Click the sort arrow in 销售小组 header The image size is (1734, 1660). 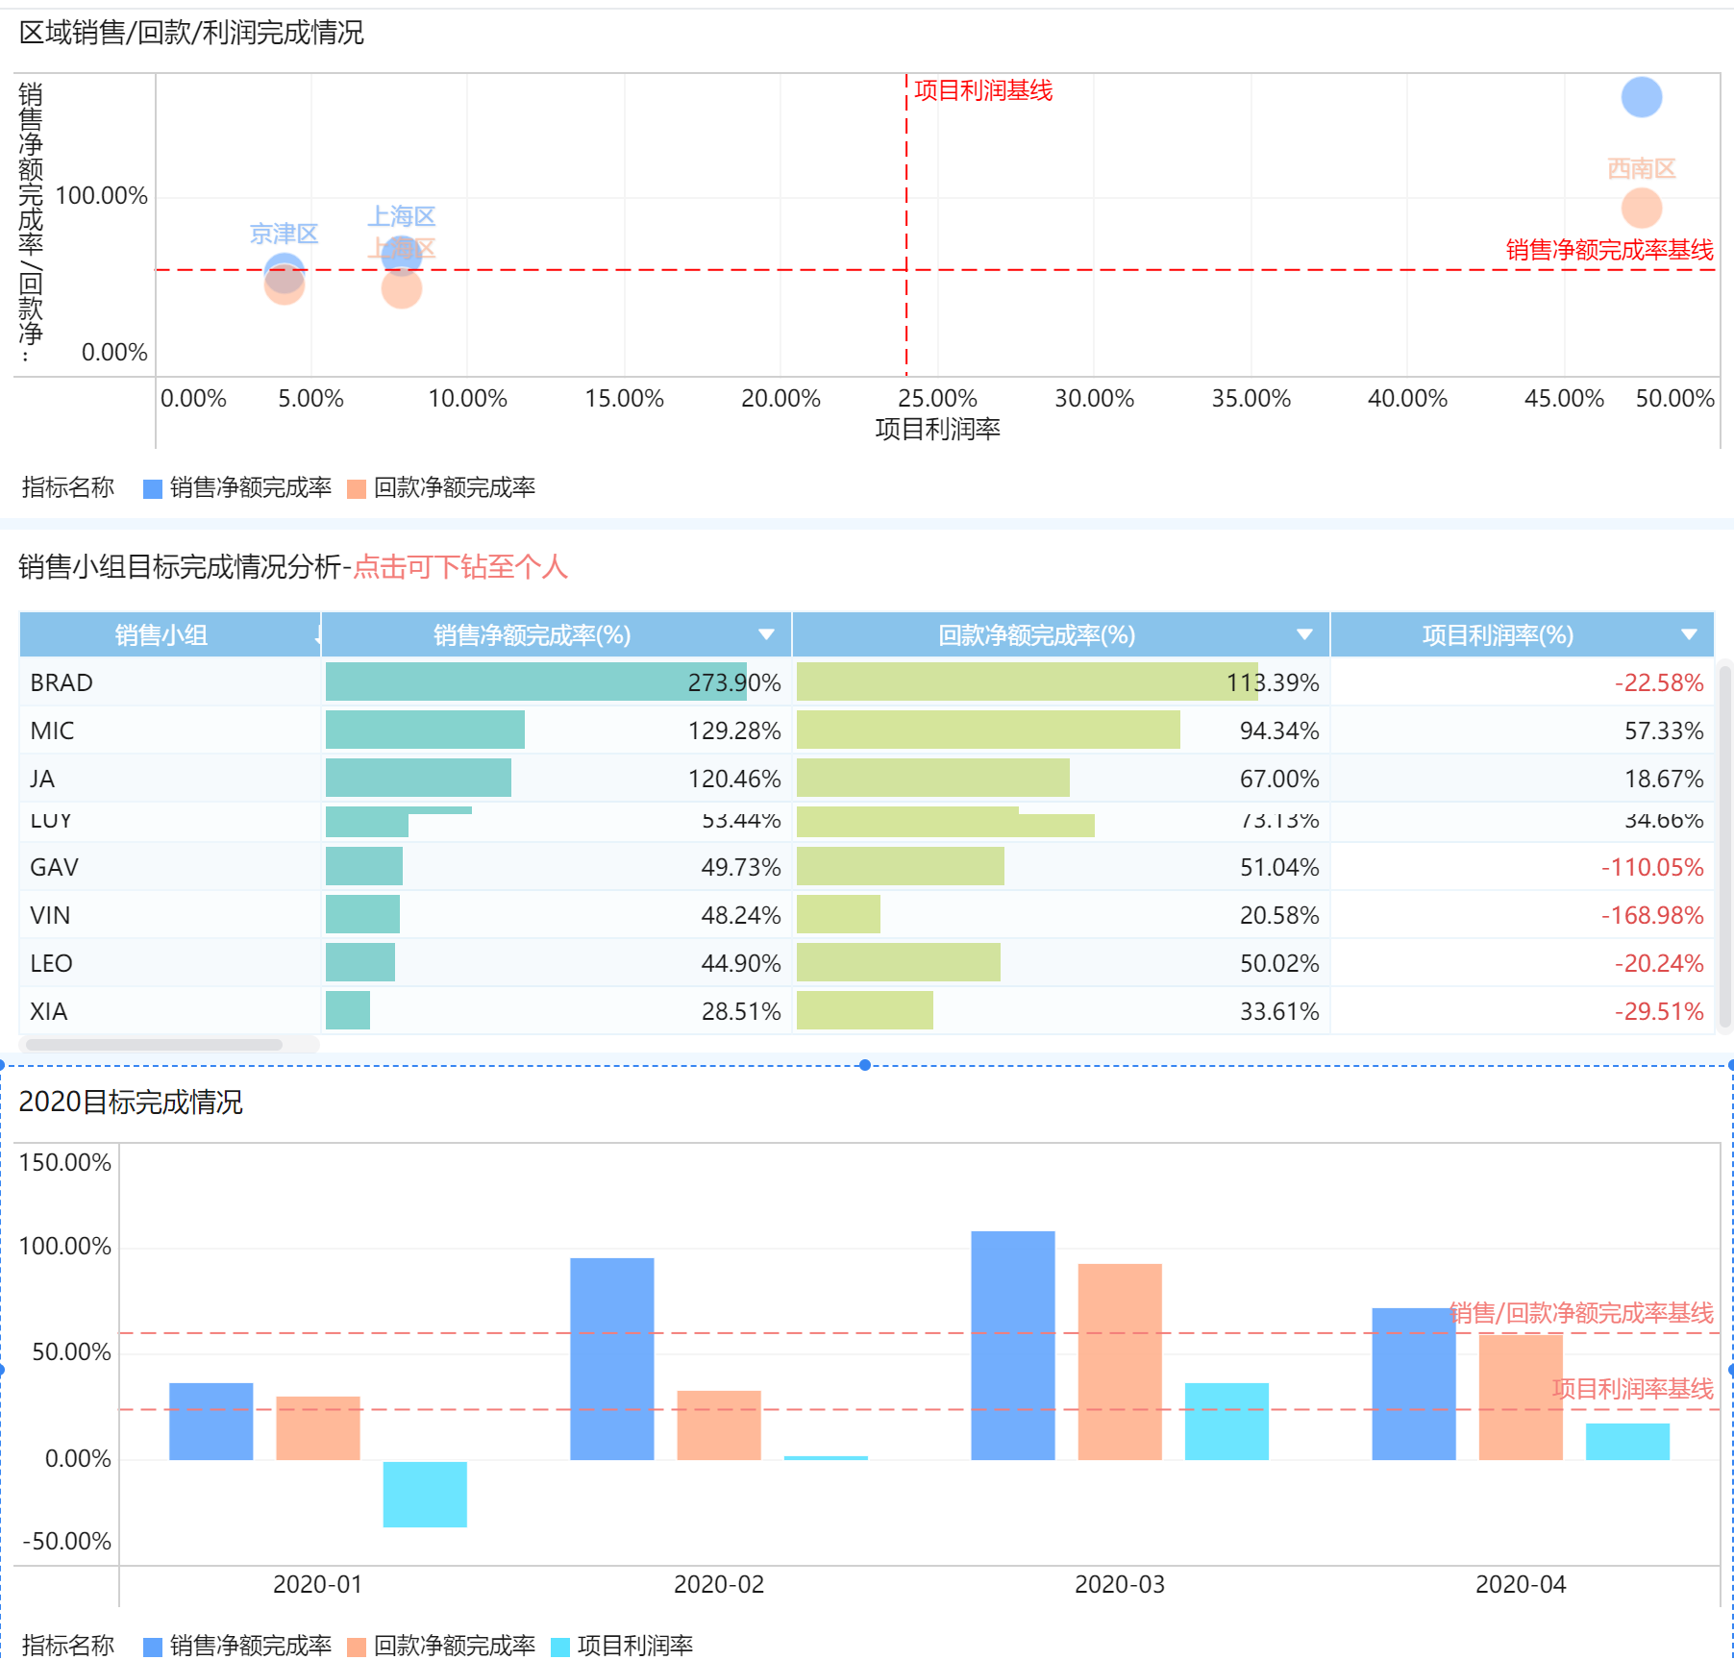click(x=316, y=635)
